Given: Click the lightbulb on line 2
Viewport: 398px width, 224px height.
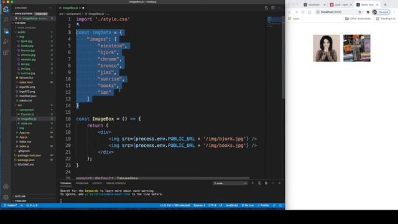Looking at the screenshot, I should coord(78,25).
